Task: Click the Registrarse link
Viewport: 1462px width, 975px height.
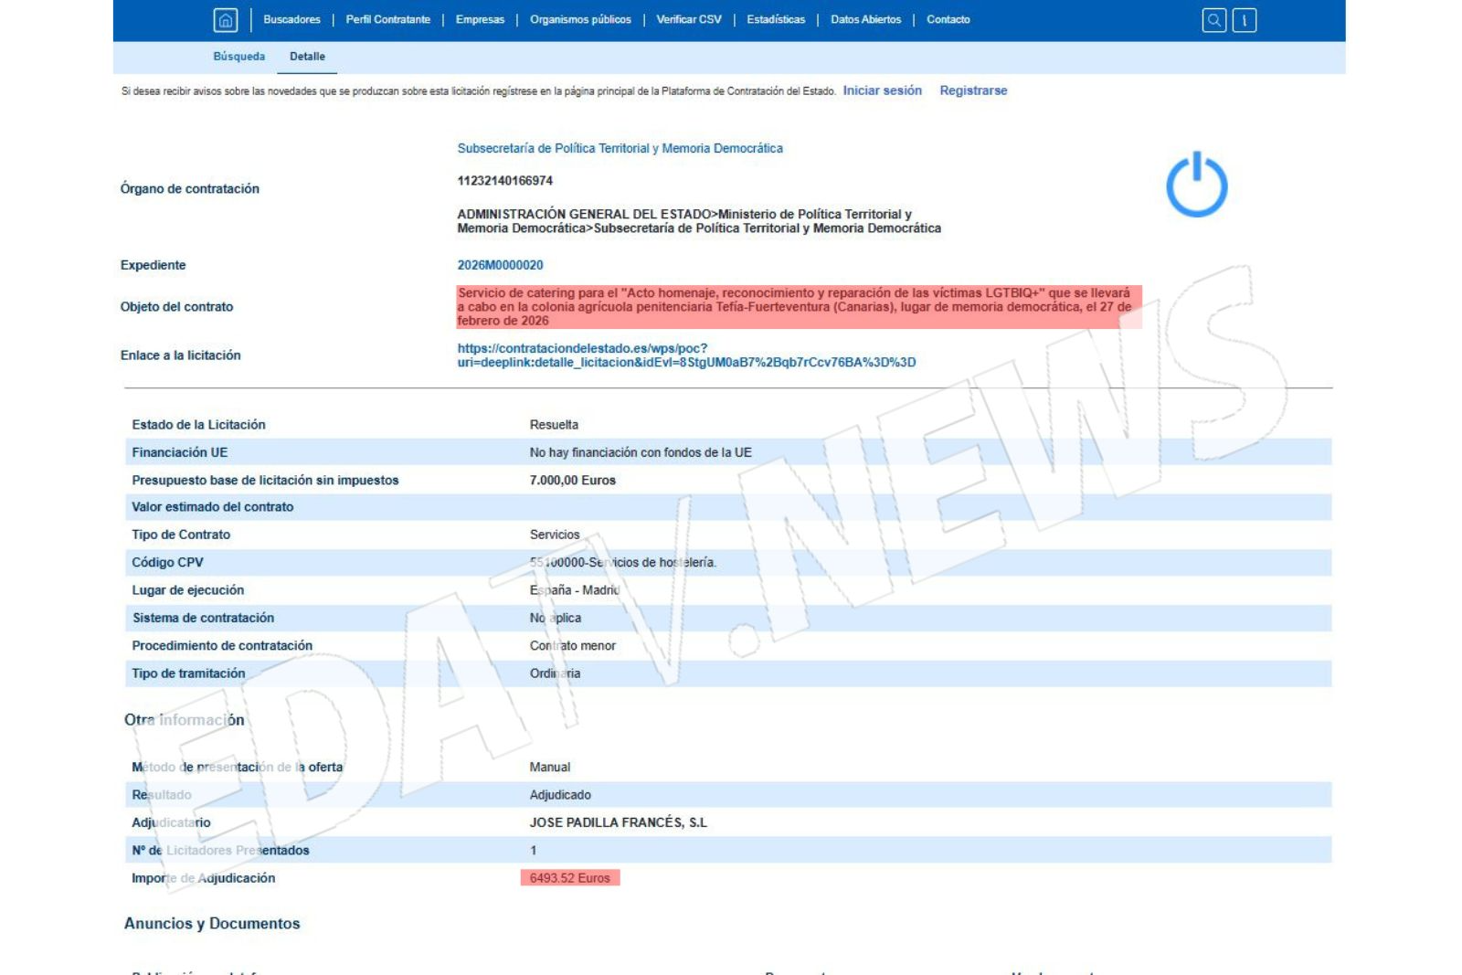Action: (973, 90)
